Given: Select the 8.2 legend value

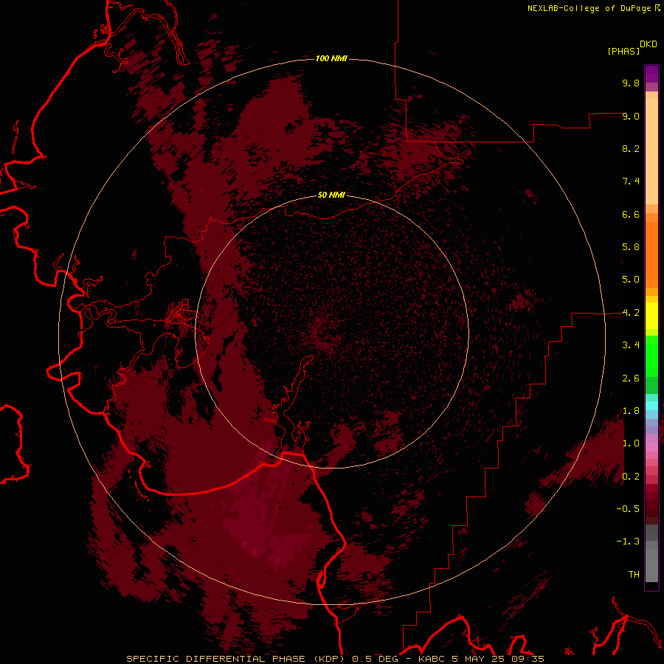Looking at the screenshot, I should coord(631,148).
